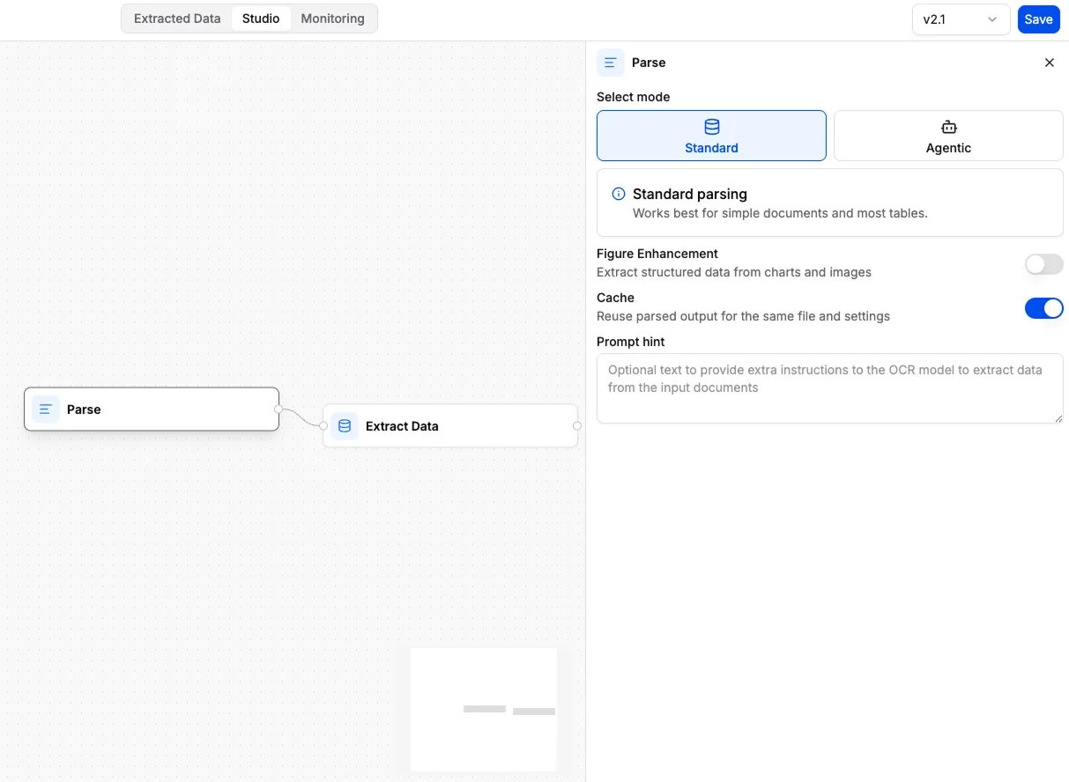Screen dimensions: 1069x782
Task: Enable the Figure Enhancement toggle
Action: tap(1043, 264)
